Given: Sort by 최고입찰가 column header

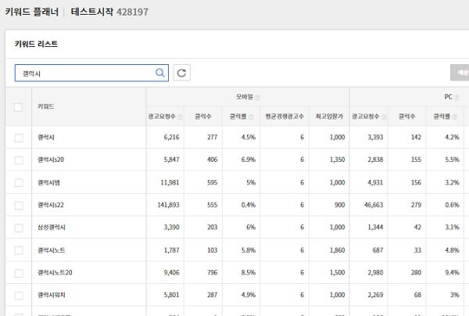Looking at the screenshot, I should [x=329, y=117].
